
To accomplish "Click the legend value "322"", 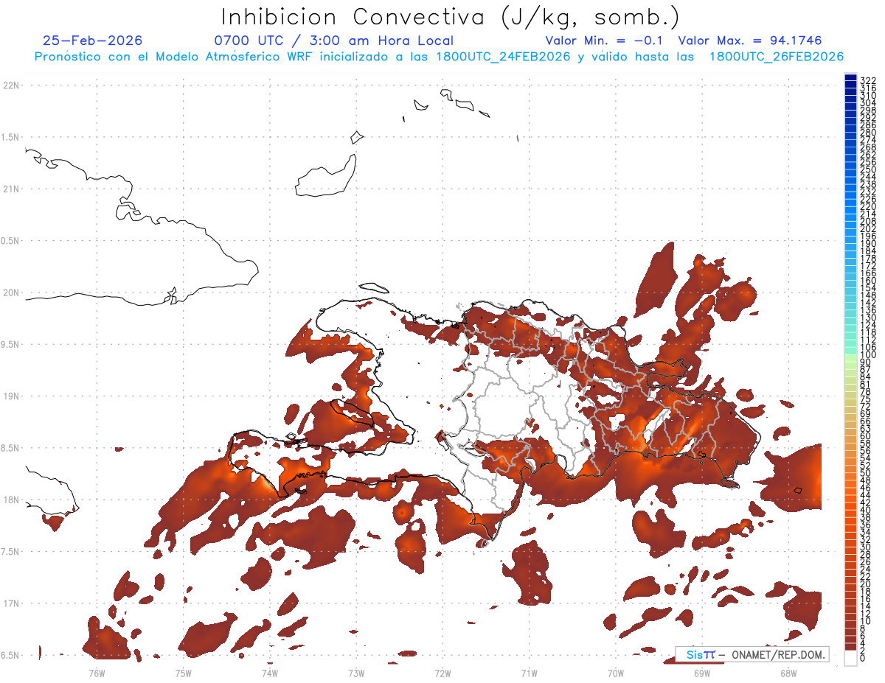I will (x=868, y=80).
